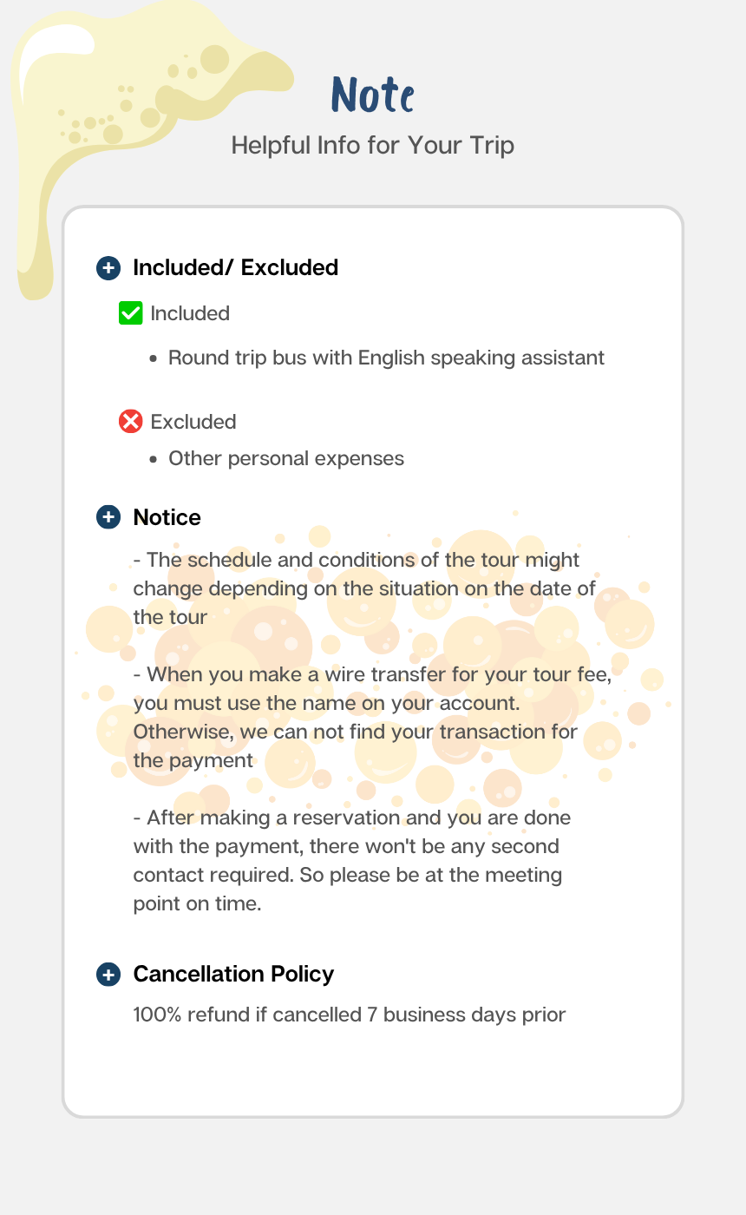Image resolution: width=746 pixels, height=1215 pixels.
Task: Click the Other personal expenses item
Action: [286, 458]
